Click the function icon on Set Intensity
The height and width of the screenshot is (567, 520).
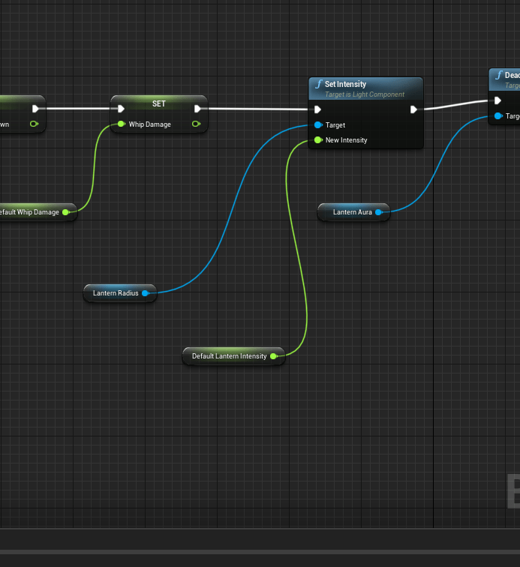(x=319, y=84)
